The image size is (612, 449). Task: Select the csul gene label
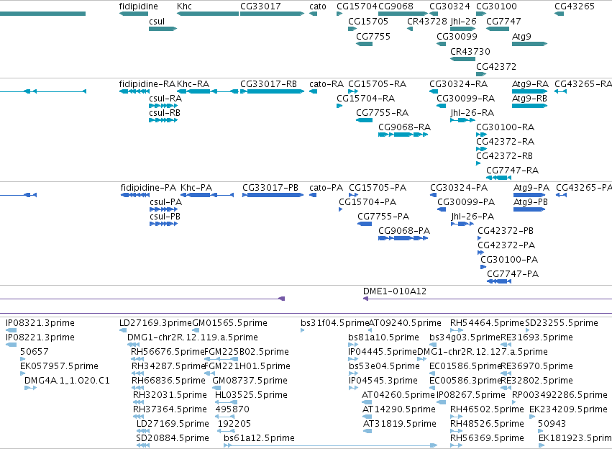157,22
